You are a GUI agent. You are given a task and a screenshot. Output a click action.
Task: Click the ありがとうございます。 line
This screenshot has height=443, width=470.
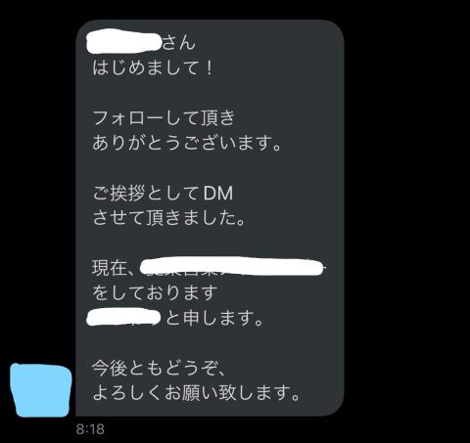coord(187,143)
